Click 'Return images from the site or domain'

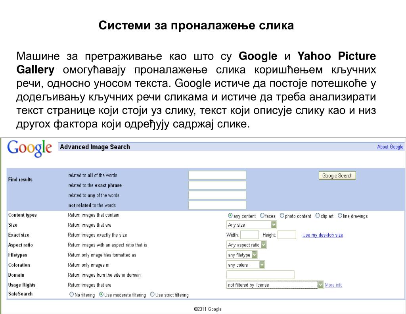[x=104, y=275]
